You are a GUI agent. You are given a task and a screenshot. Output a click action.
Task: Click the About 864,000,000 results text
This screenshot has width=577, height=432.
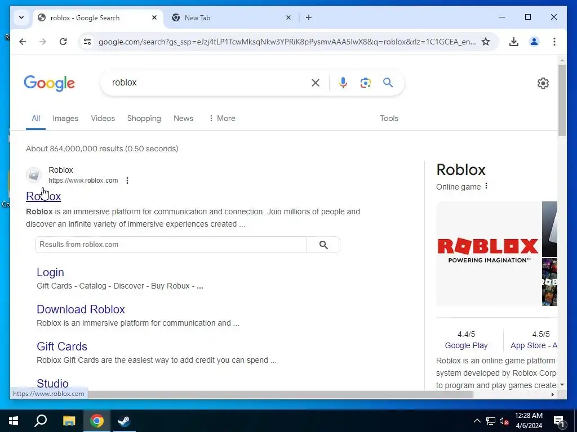(102, 148)
